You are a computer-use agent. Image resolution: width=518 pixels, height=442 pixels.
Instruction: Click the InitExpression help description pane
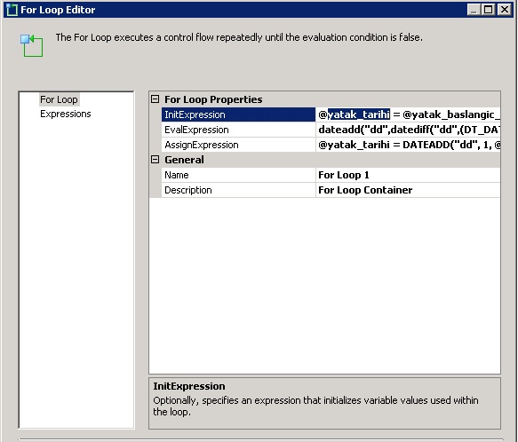tap(324, 403)
